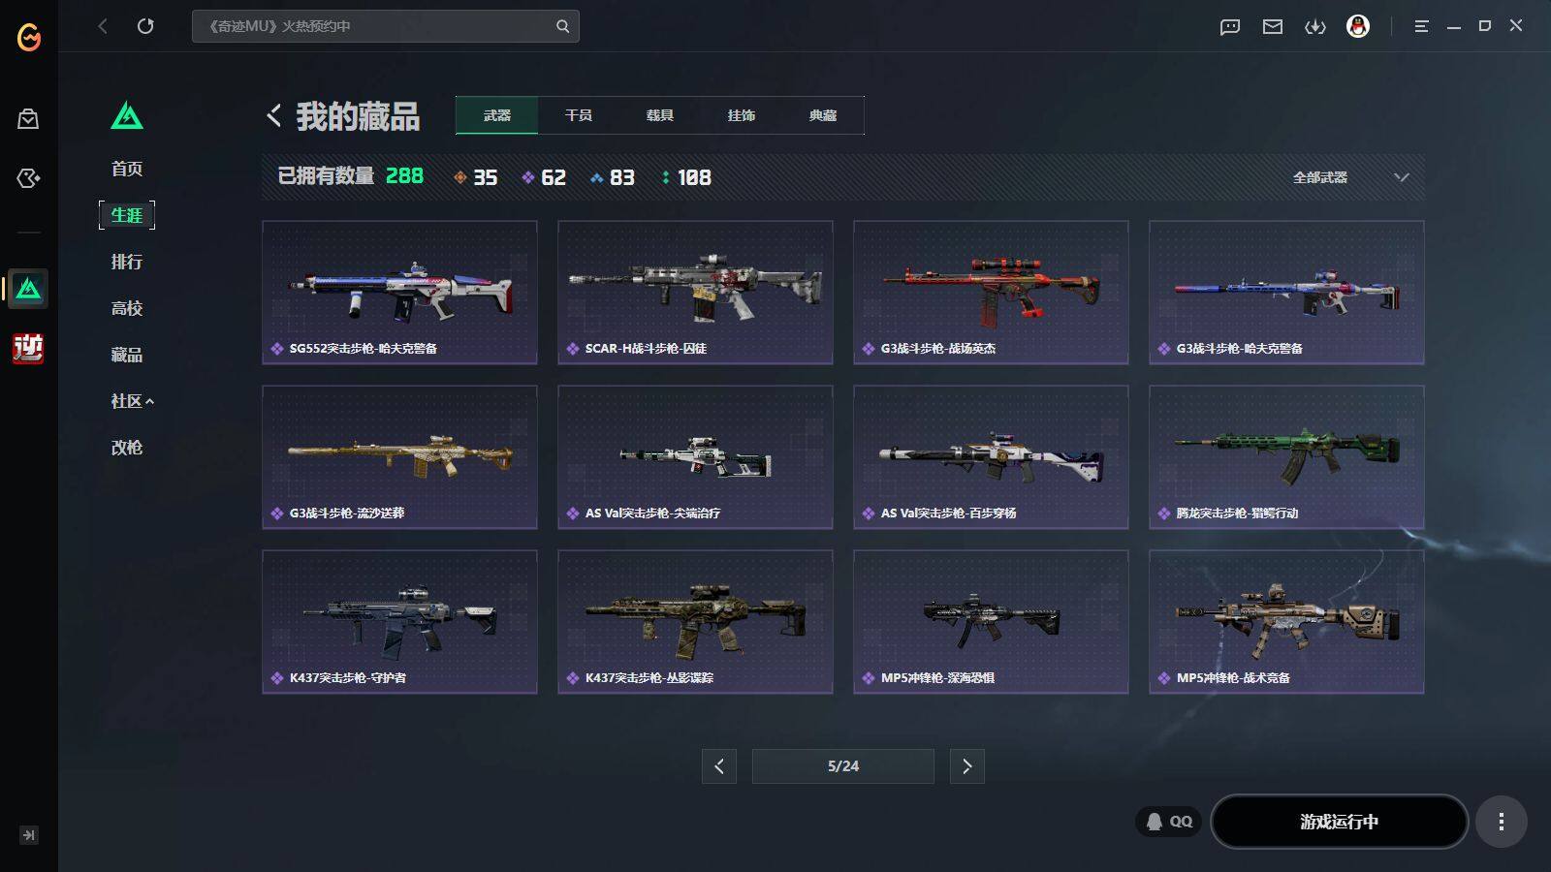Open the download manager icon

pos(1315,26)
